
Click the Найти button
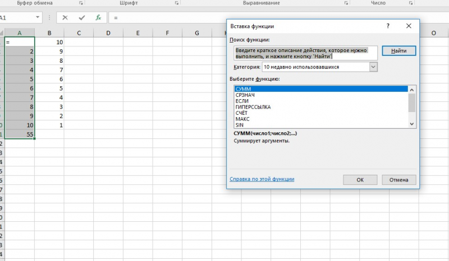tap(399, 50)
